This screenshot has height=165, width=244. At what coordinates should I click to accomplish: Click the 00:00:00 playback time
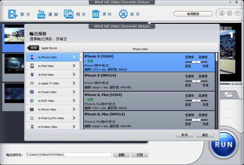tap(237, 84)
